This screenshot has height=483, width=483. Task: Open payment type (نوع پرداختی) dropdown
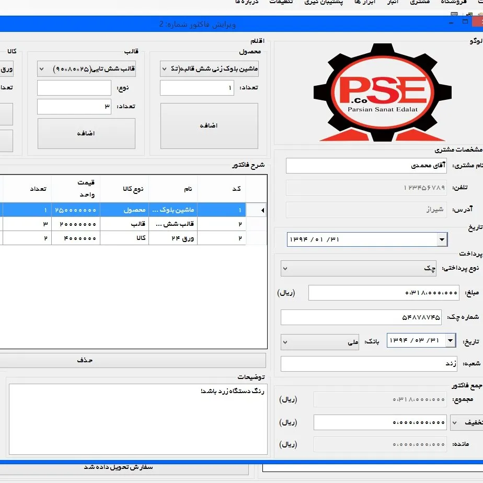[285, 268]
